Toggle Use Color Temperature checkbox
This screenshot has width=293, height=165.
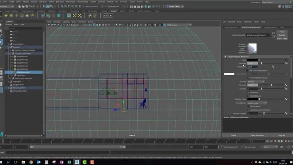pyautogui.click(x=248, y=71)
